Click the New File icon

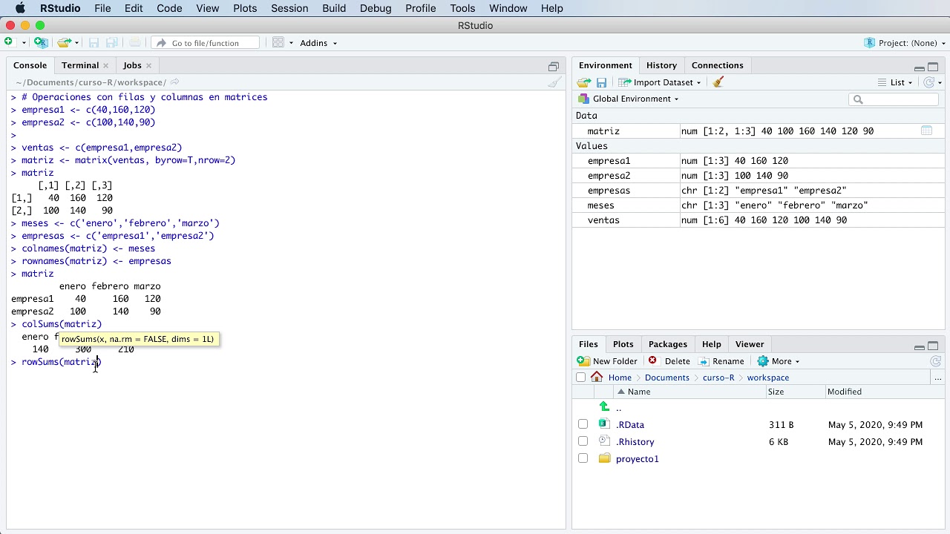[8, 42]
